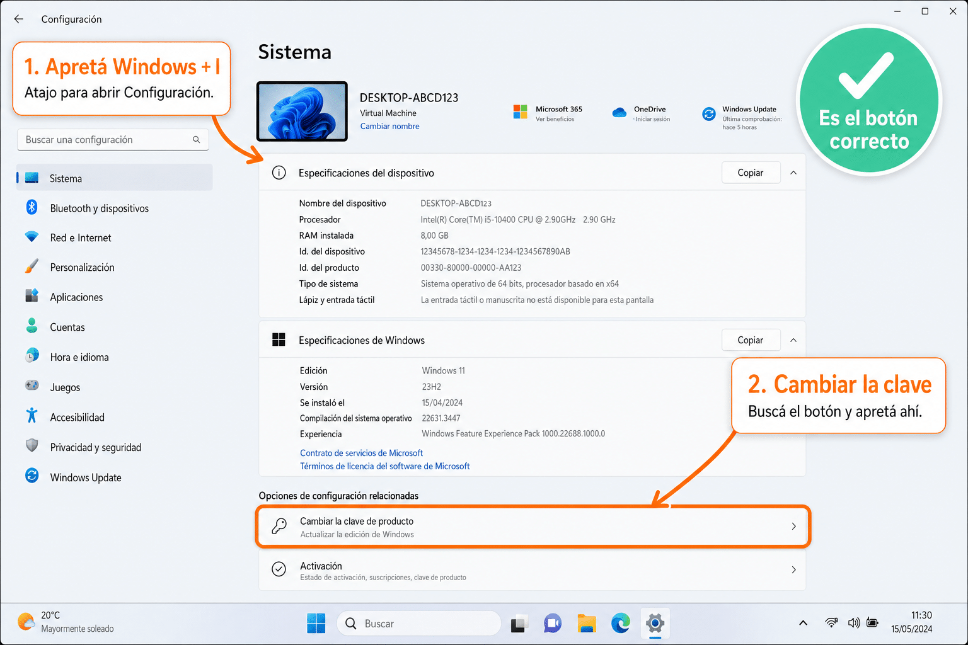Click the Windows logo beside Especificaciones de Windows
968x645 pixels.
click(x=279, y=340)
